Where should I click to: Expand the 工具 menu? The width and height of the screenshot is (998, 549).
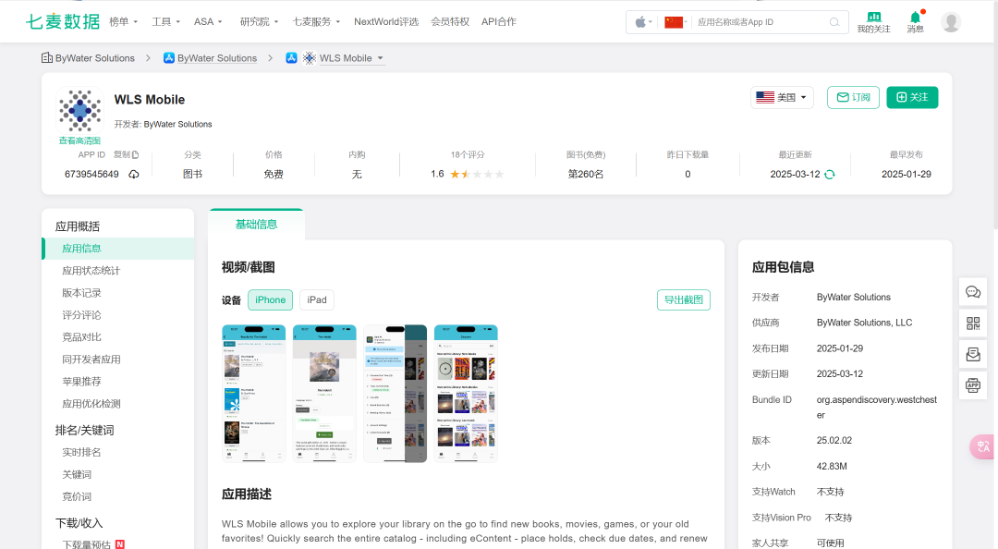(x=165, y=21)
